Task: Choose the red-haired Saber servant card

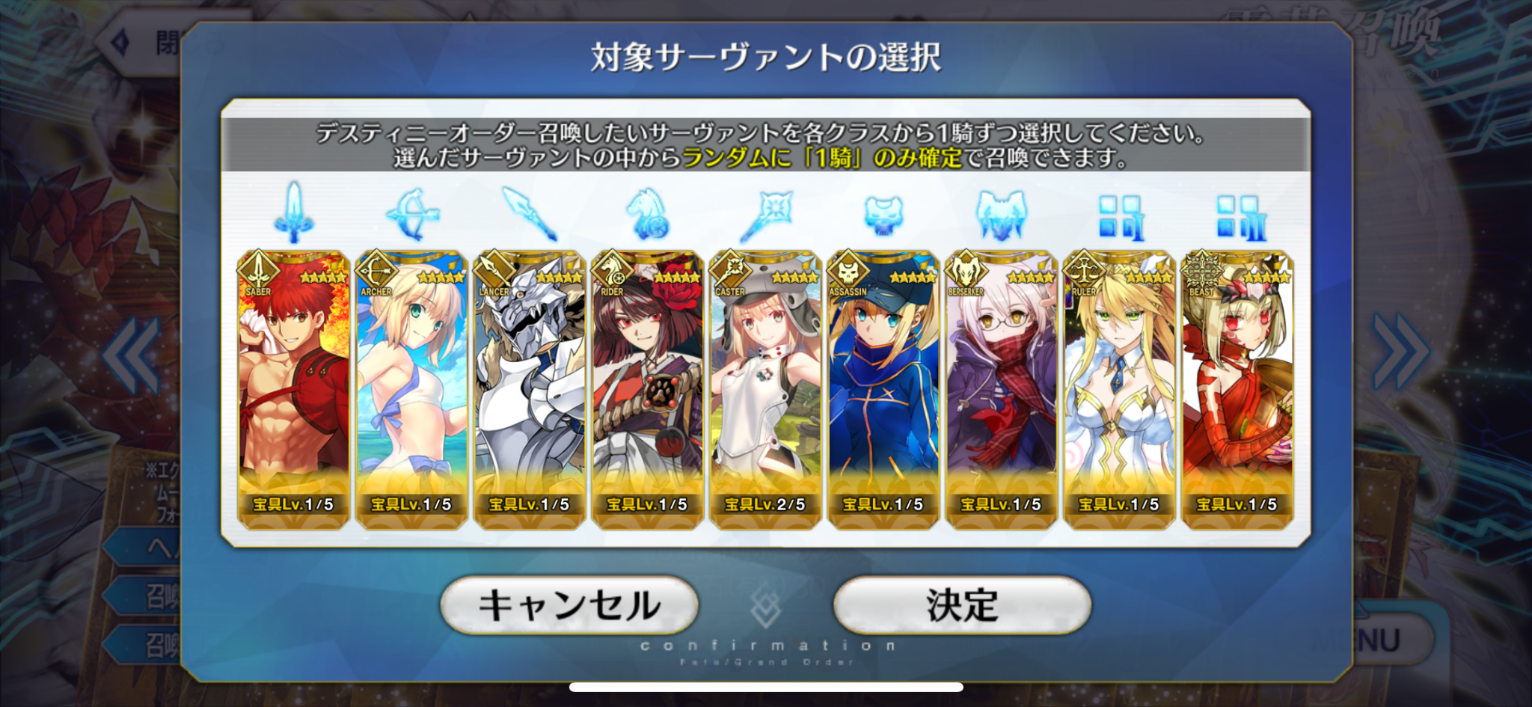Action: click(293, 390)
